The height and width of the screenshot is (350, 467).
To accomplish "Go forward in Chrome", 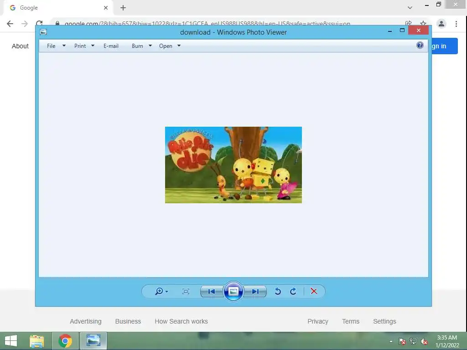I will (25, 24).
